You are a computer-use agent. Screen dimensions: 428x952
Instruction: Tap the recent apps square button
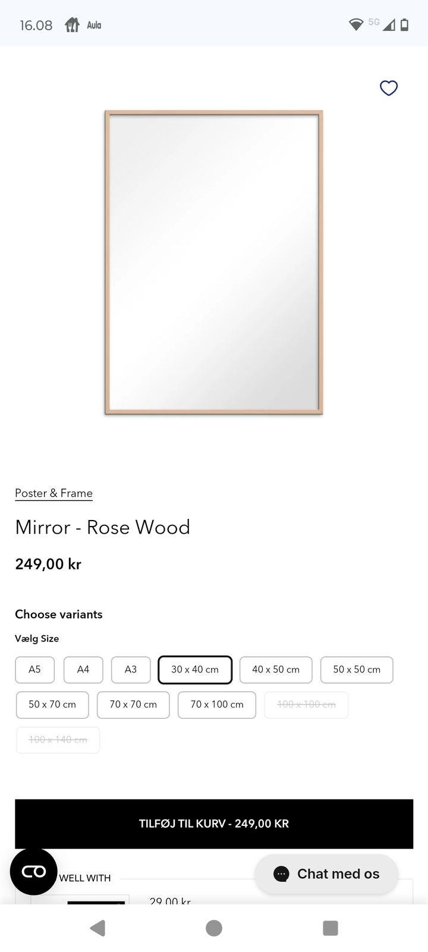[330, 928]
